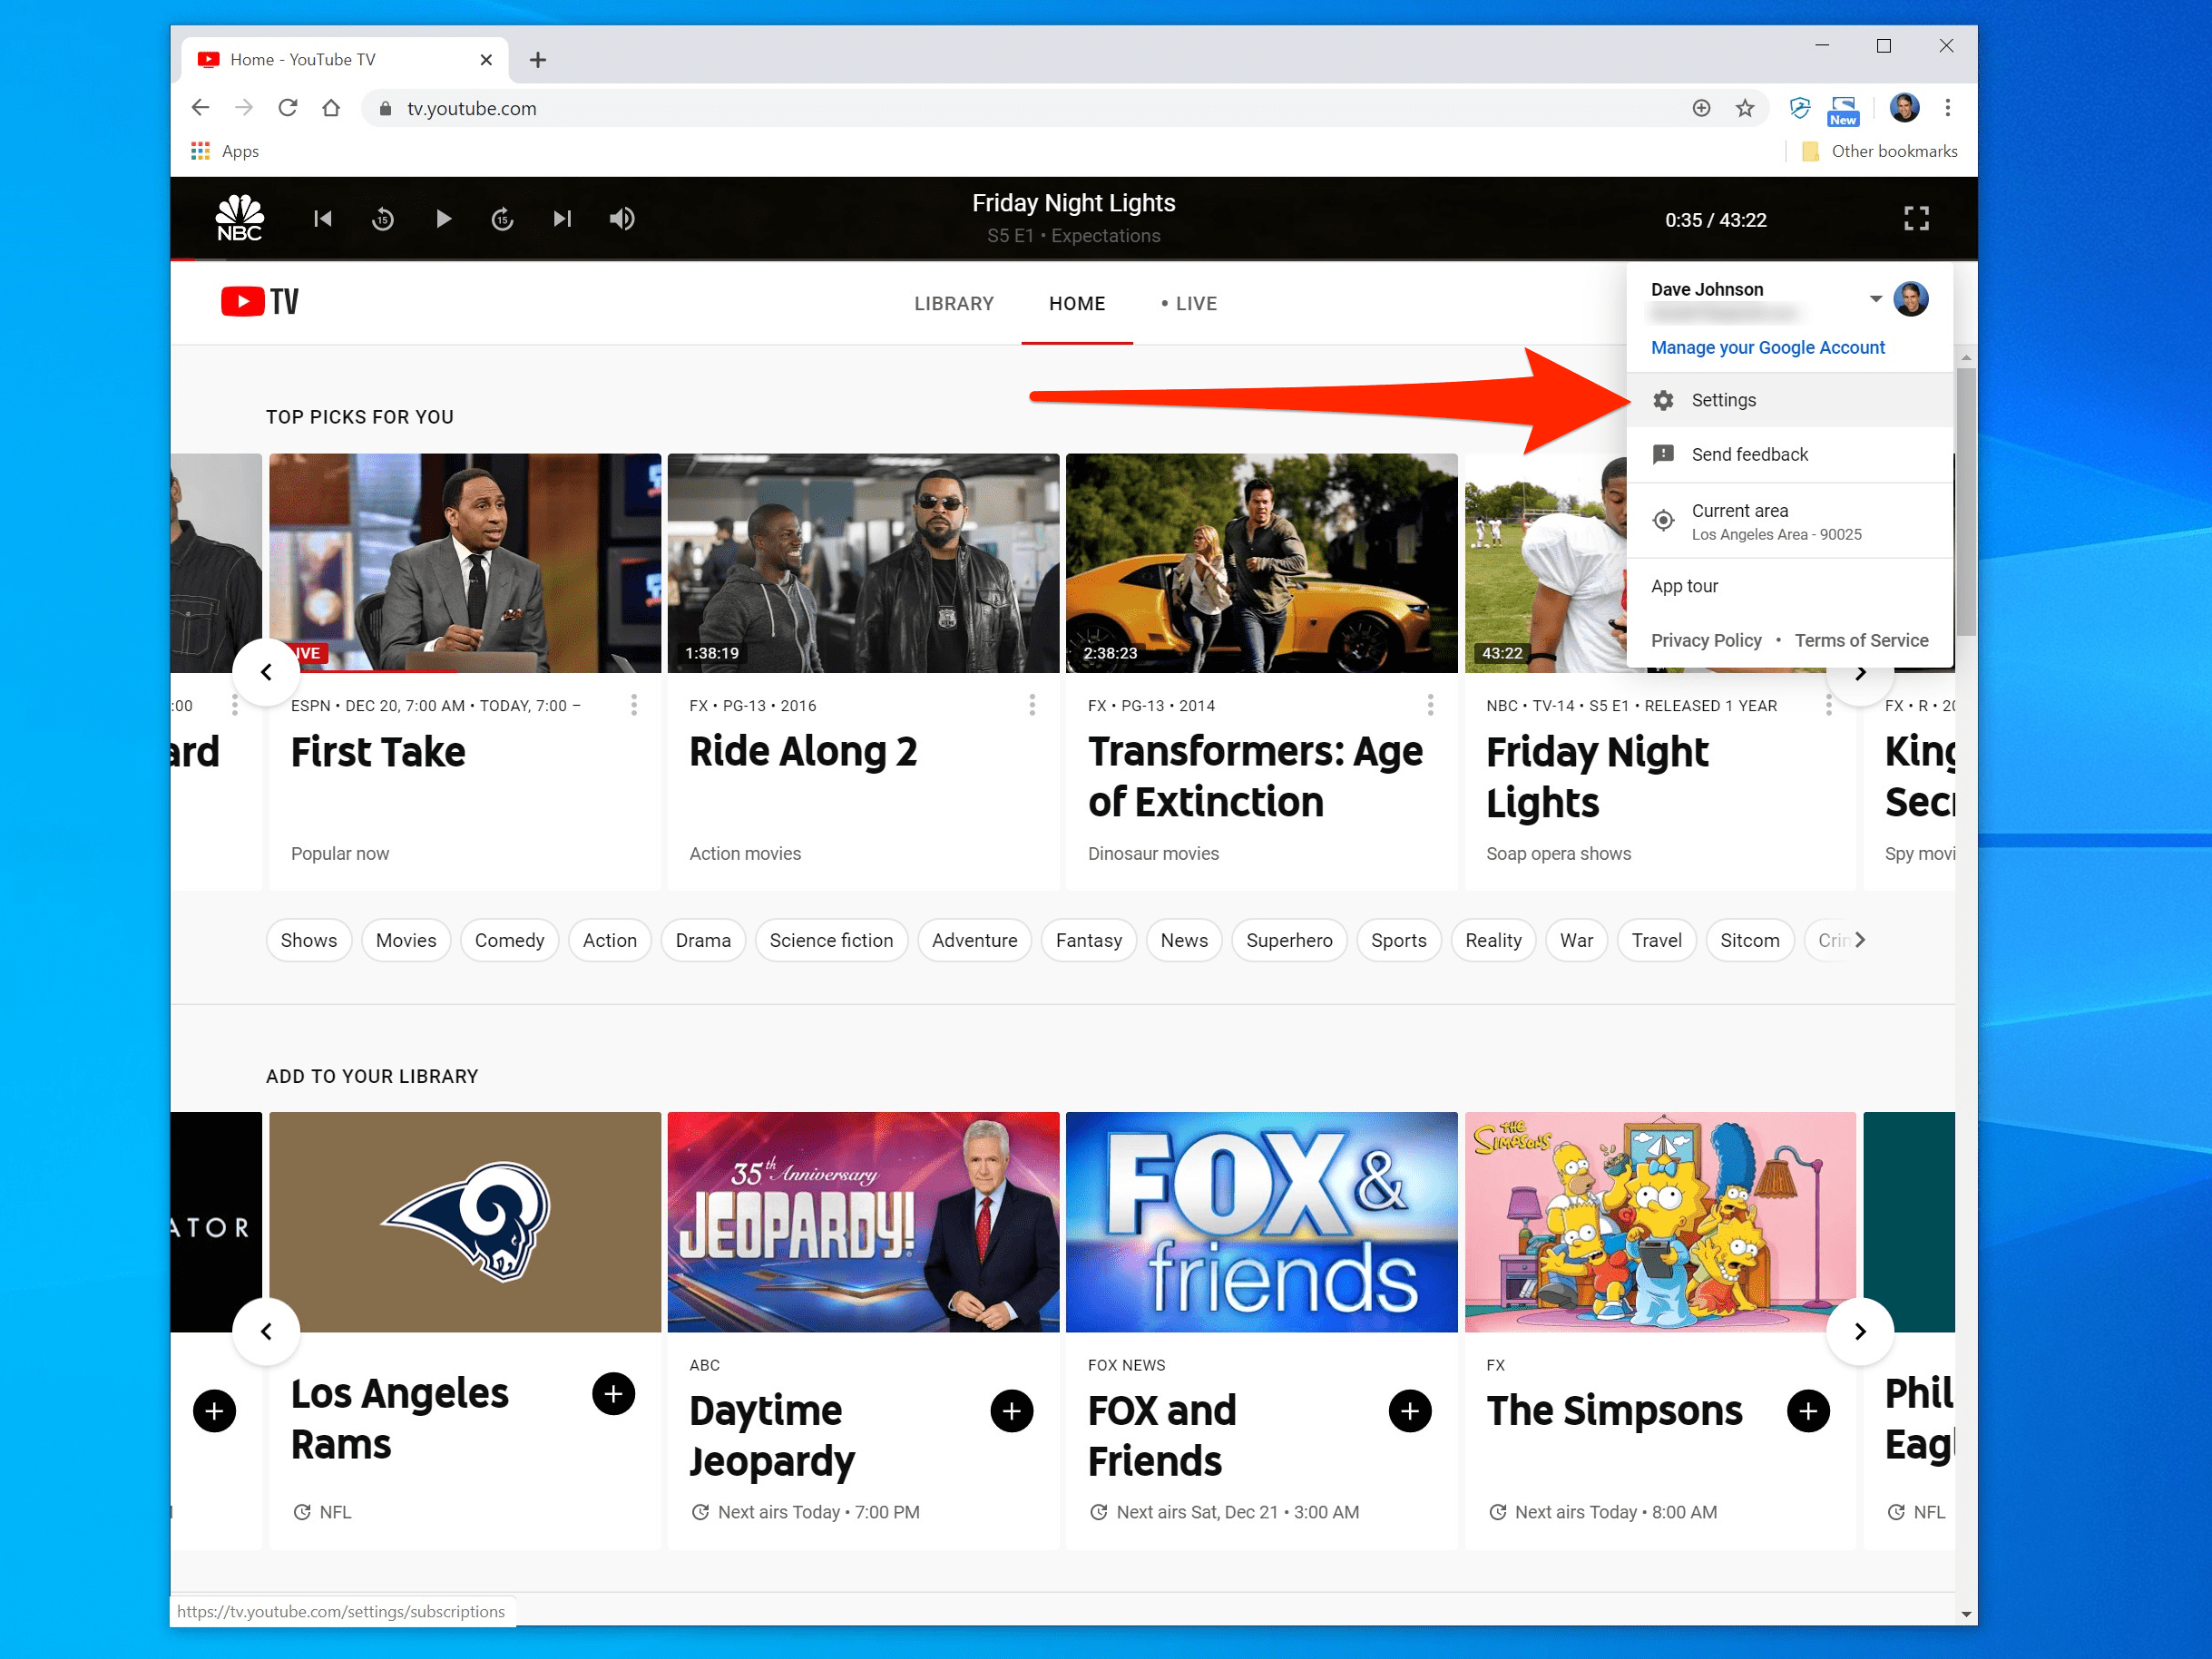2212x1659 pixels.
Task: Rewind 15 seconds in player bar
Action: (383, 218)
